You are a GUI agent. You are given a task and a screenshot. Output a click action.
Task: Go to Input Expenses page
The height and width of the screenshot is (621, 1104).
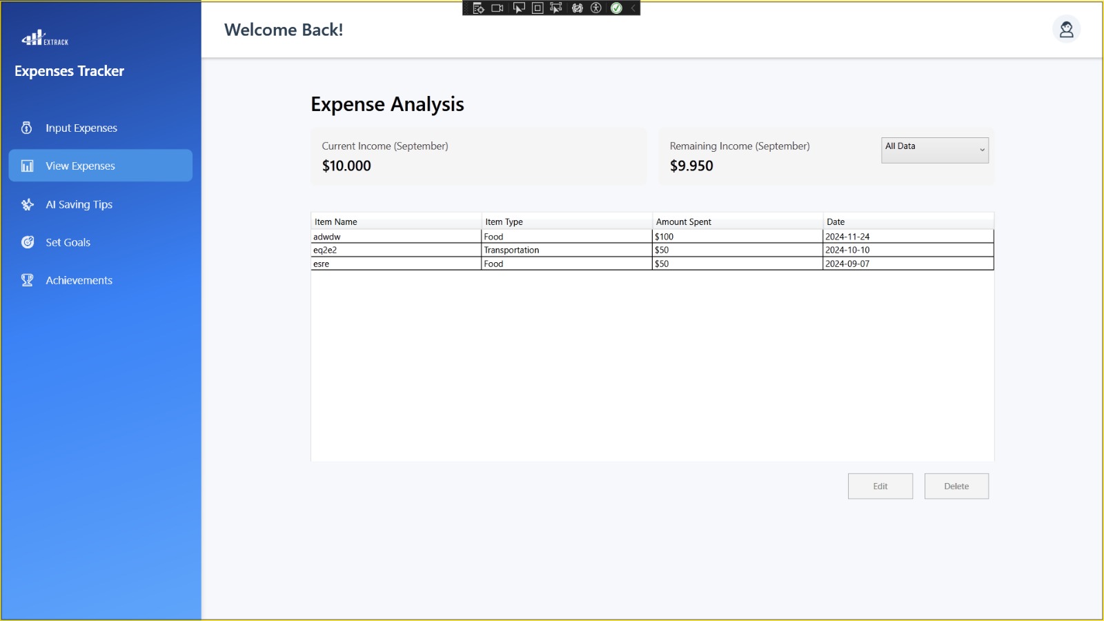[x=81, y=128]
